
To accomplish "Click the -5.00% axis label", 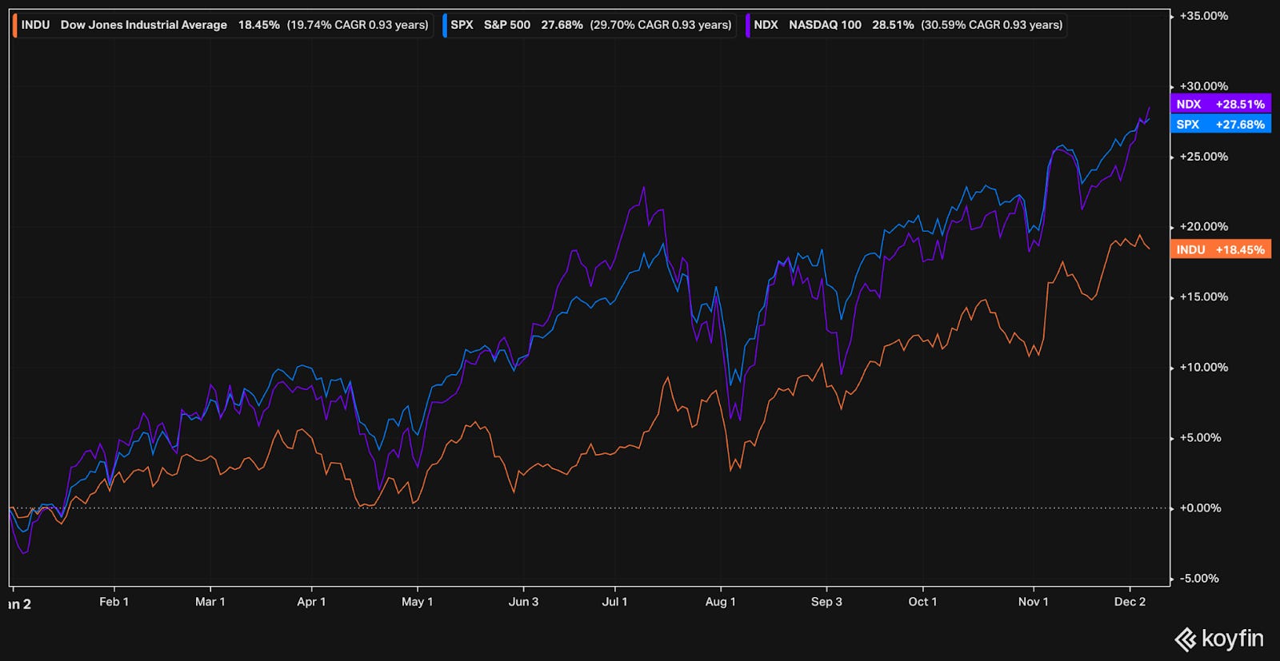I will pos(1199,579).
